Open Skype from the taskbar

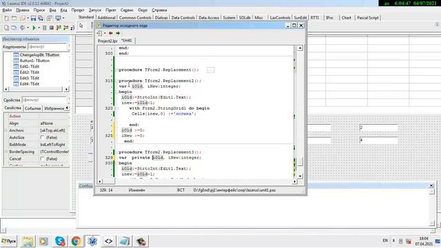(x=60, y=241)
